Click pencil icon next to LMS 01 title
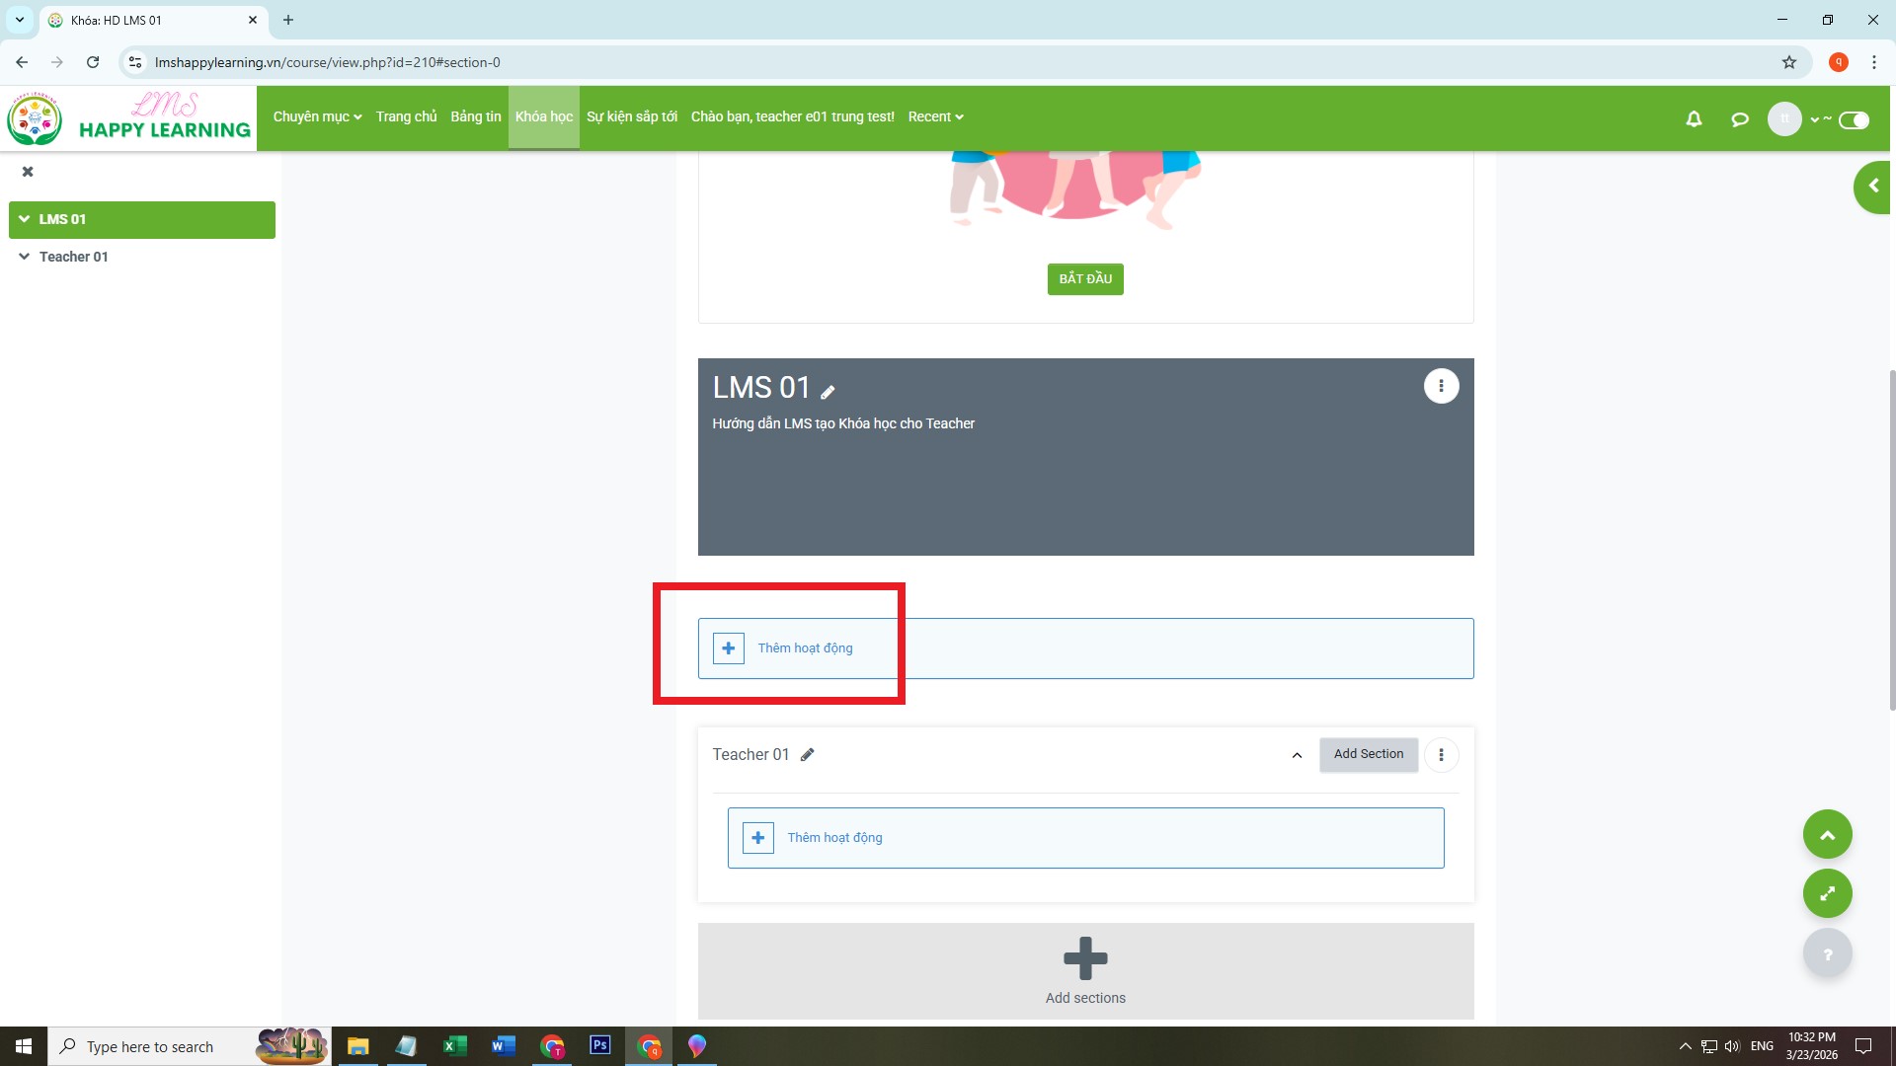 click(828, 392)
